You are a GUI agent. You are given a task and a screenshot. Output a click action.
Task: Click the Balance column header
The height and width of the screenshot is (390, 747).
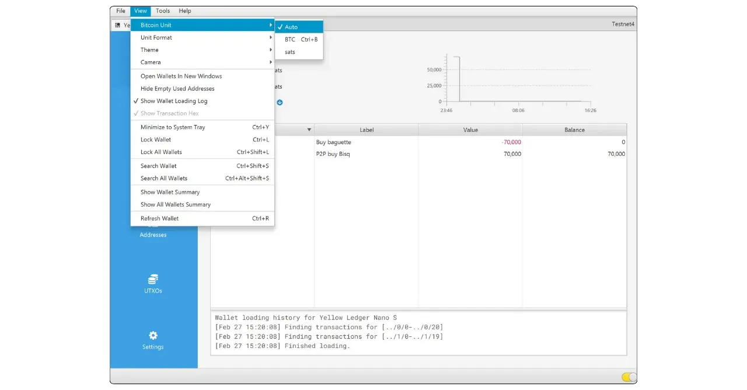574,130
